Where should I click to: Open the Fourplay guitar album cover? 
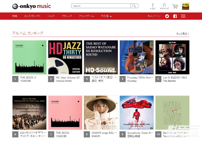click(x=137, y=57)
